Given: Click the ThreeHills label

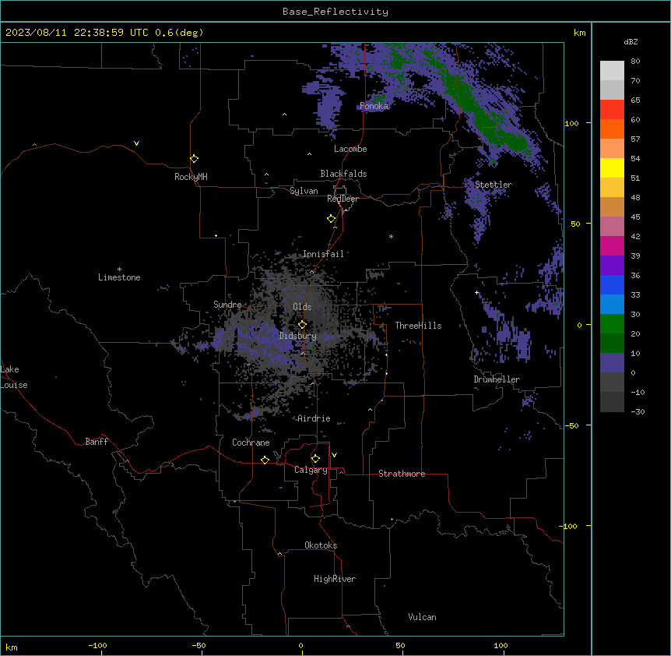Looking at the screenshot, I should click(x=418, y=326).
